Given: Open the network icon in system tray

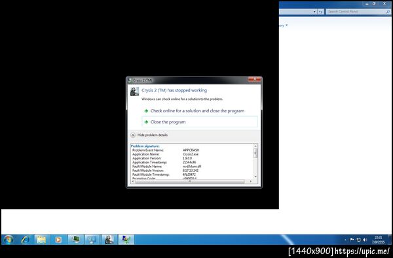Looking at the screenshot, I should coord(358,240).
